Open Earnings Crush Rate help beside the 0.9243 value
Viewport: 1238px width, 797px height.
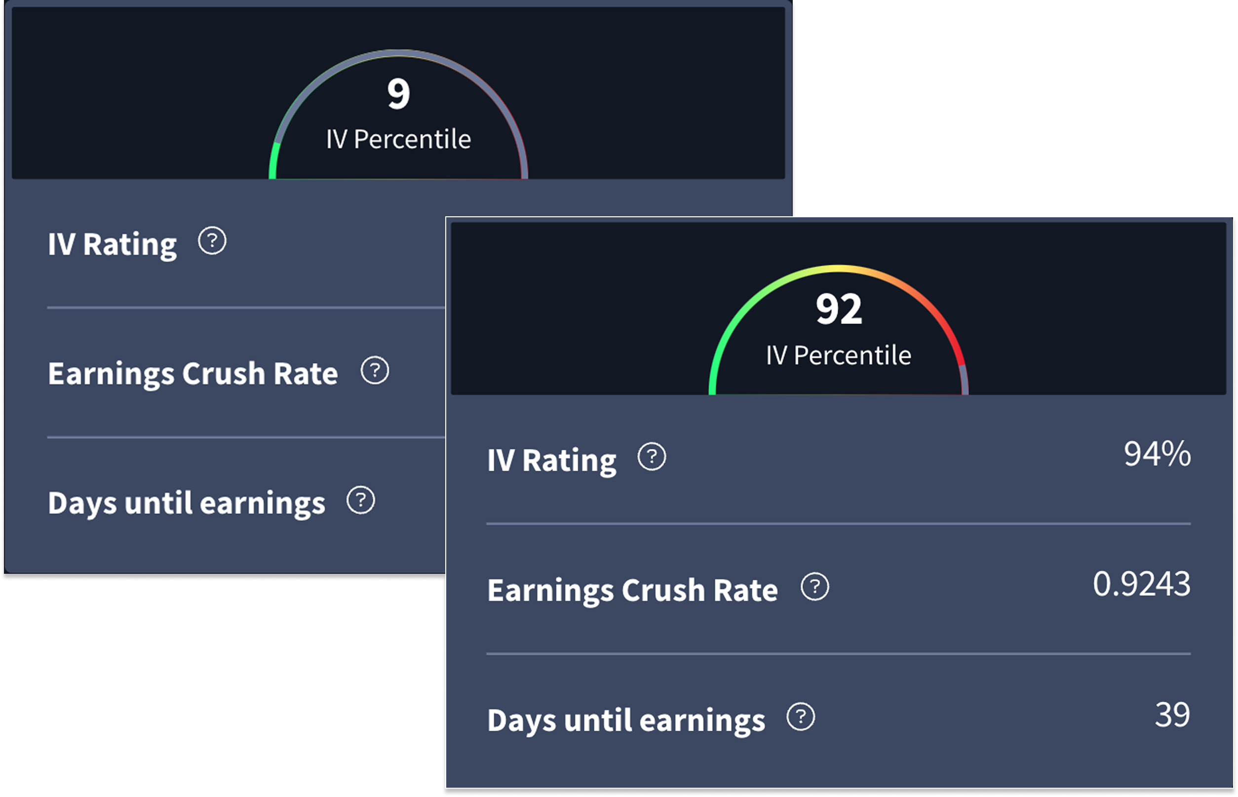pyautogui.click(x=815, y=587)
